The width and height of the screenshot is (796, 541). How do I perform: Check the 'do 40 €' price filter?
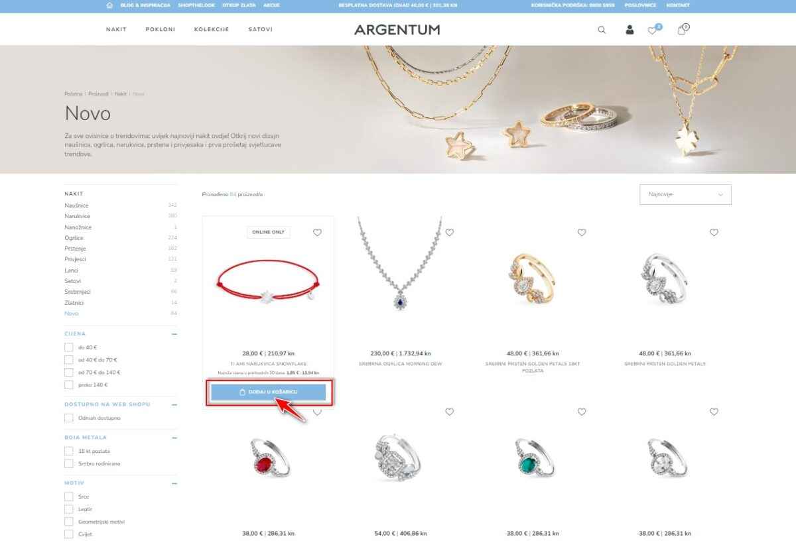coord(68,347)
